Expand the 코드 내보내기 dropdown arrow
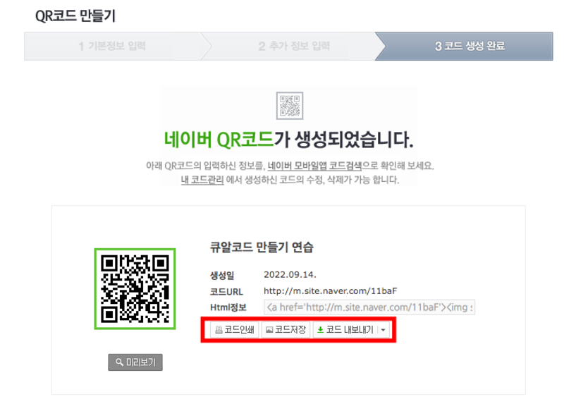 click(x=384, y=330)
